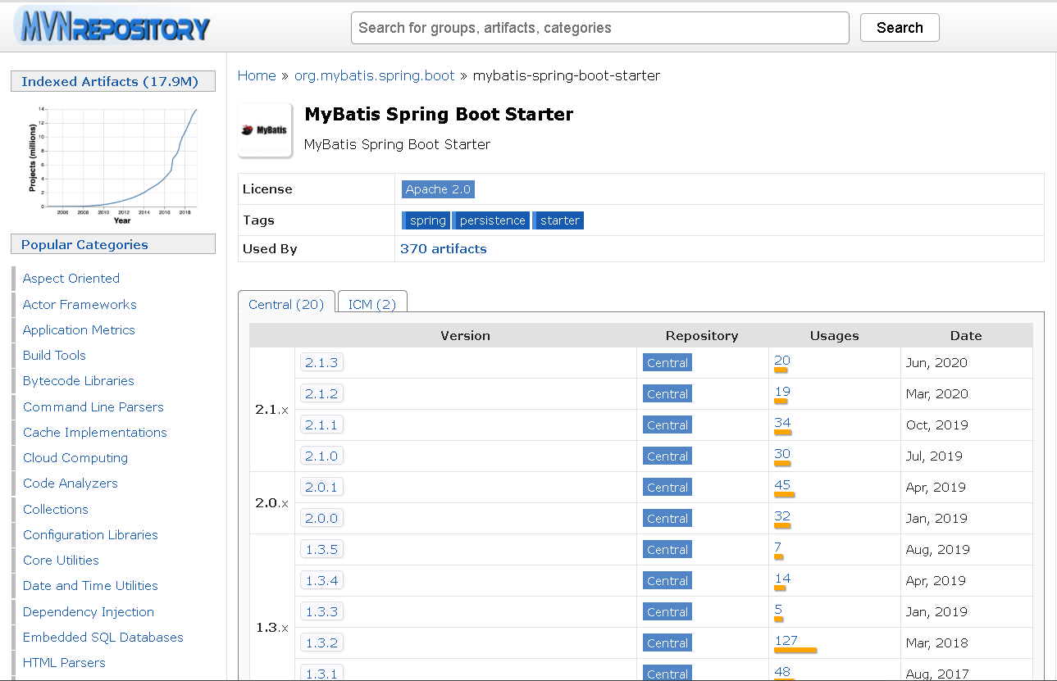Open Embedded SQL Databases category
The image size is (1057, 681).
pyautogui.click(x=103, y=637)
